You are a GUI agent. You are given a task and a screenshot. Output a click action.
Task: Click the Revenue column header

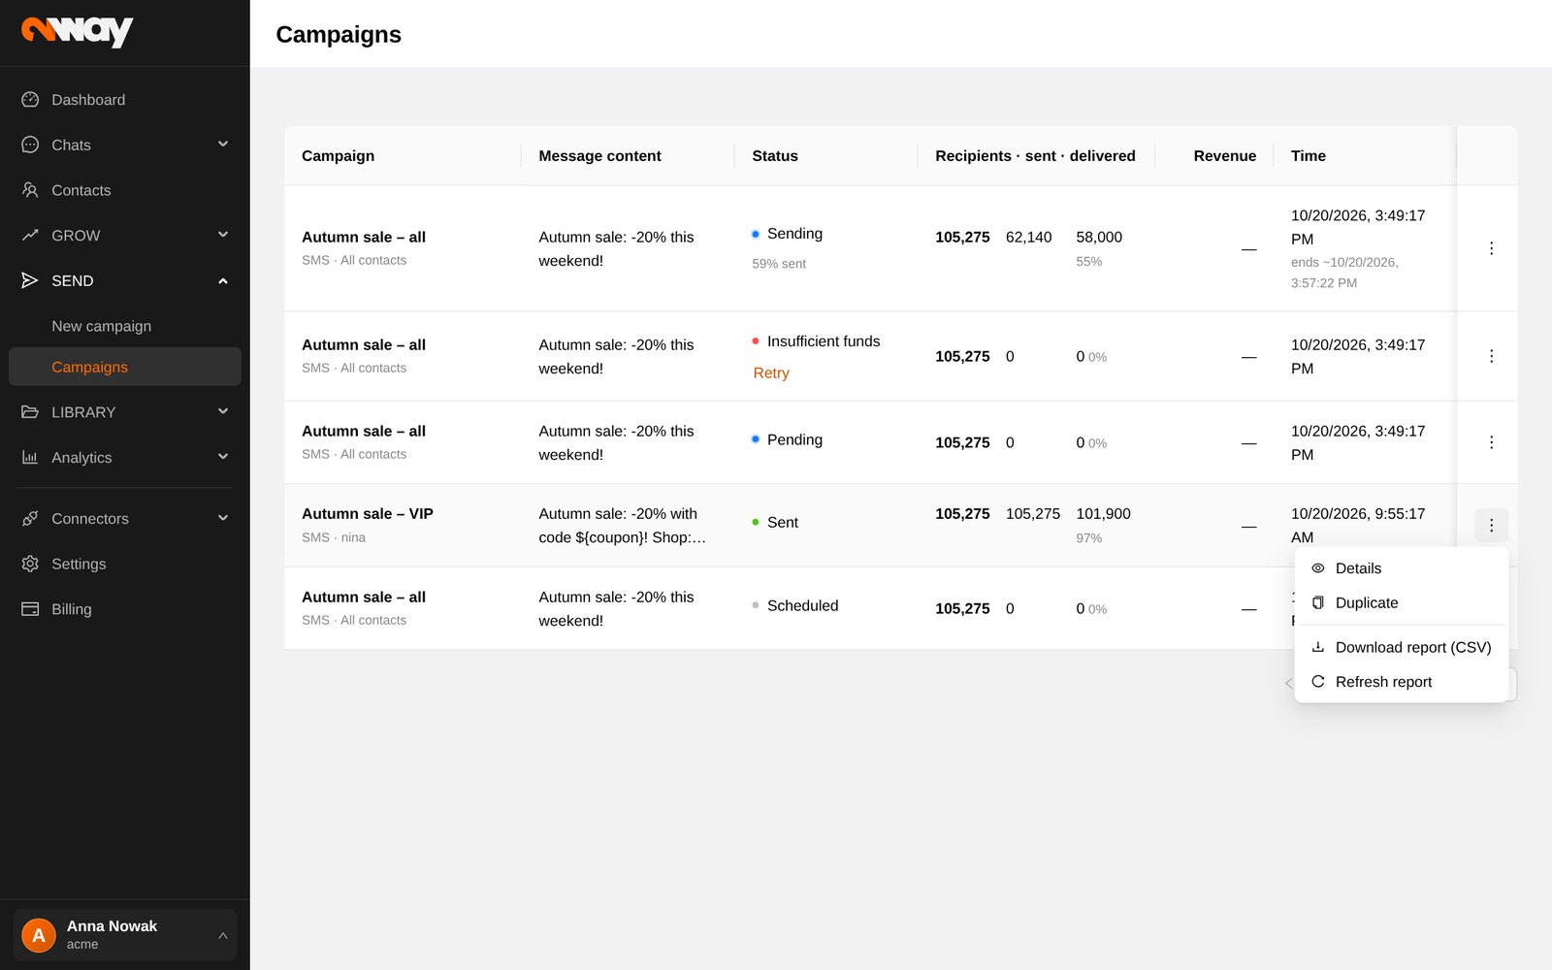[1224, 155]
